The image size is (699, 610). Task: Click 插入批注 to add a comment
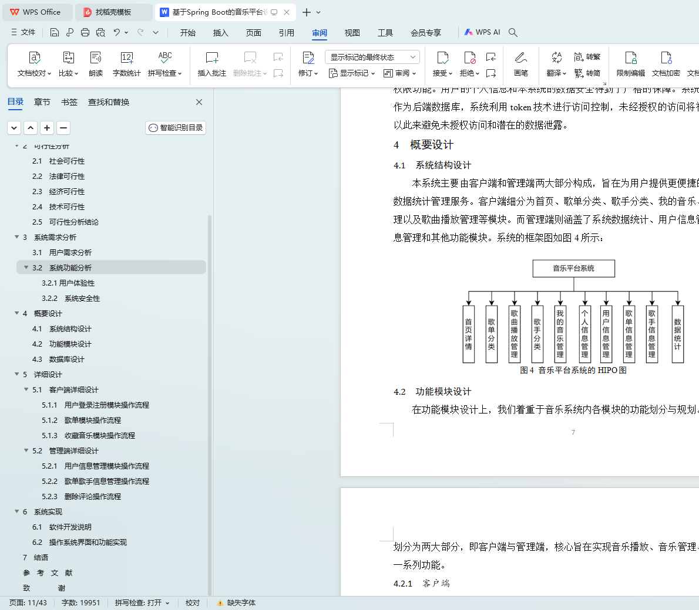click(x=211, y=64)
